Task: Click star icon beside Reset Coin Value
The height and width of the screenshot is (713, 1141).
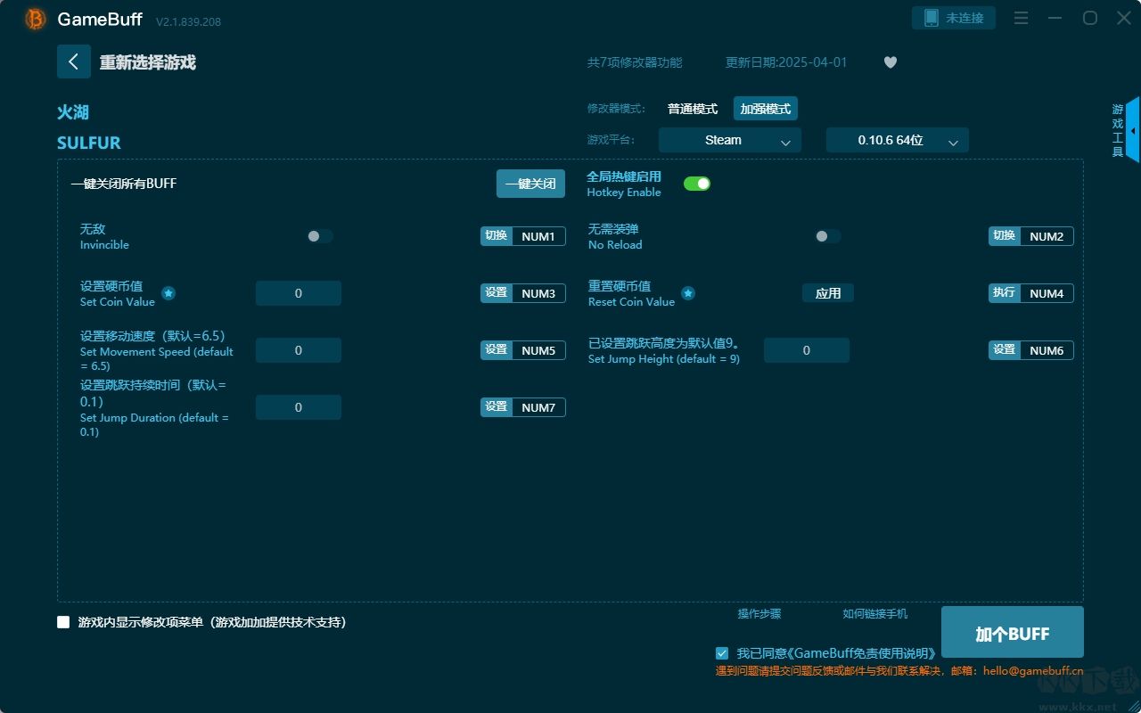Action: click(688, 292)
